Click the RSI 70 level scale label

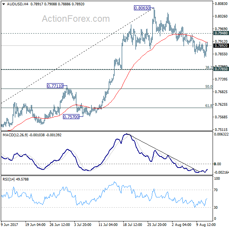[216, 190]
